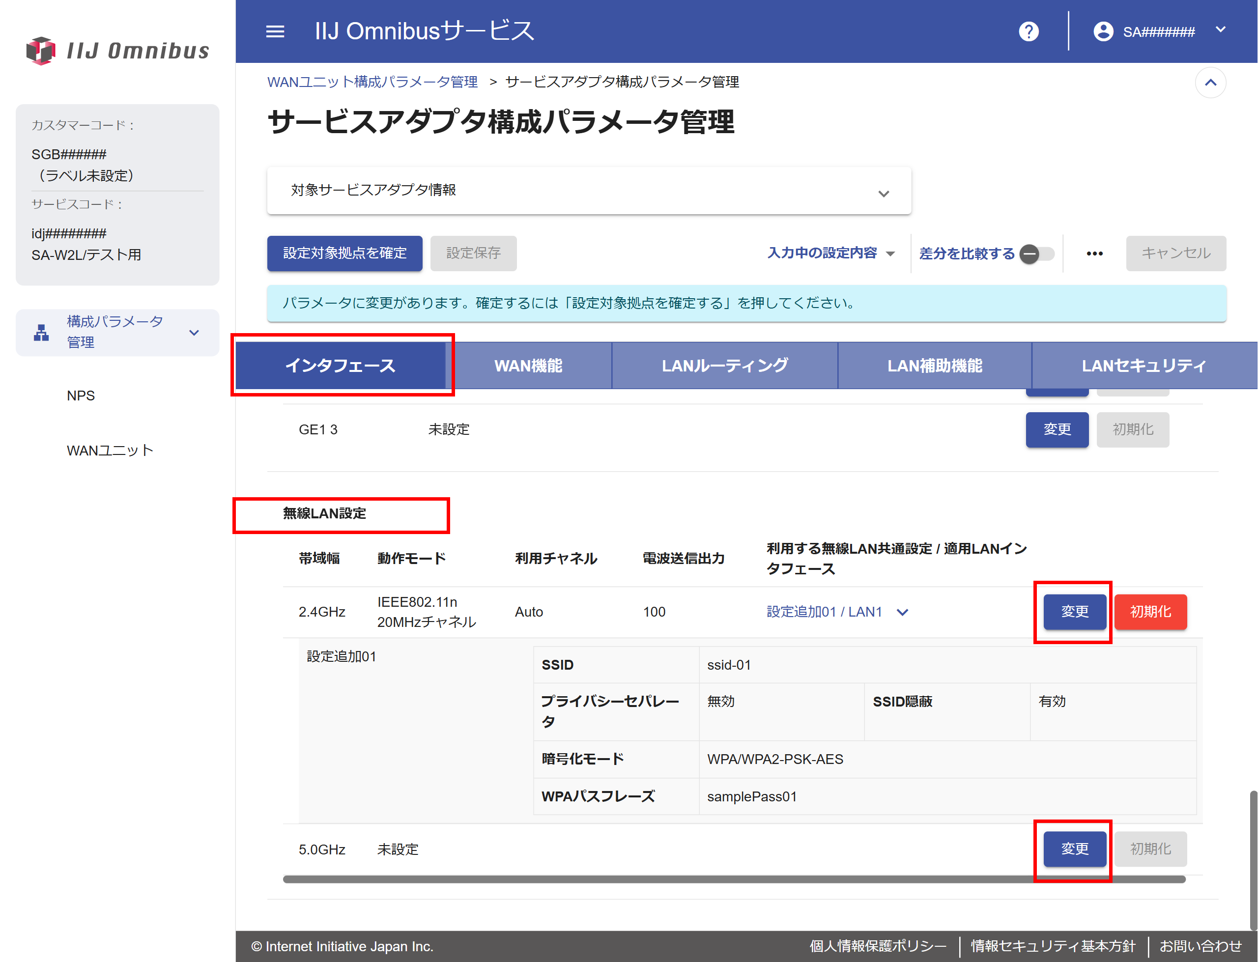The width and height of the screenshot is (1258, 962).
Task: Open the three-dot more options menu
Action: (1094, 254)
